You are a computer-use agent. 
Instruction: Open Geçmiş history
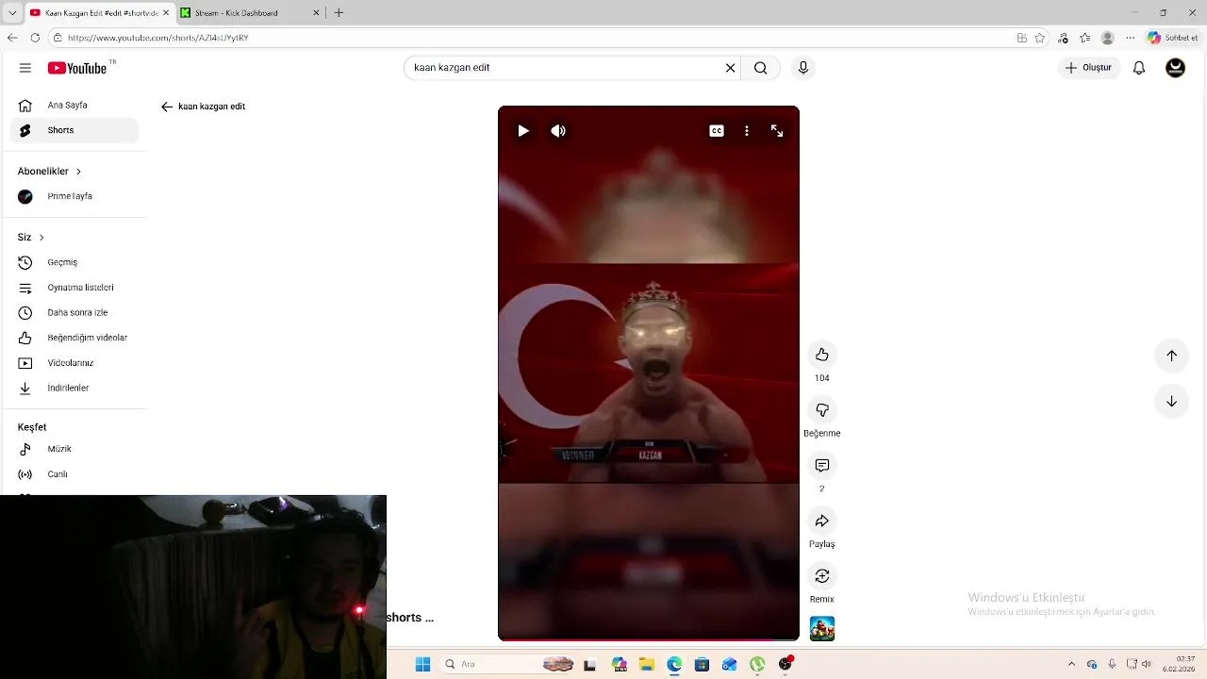[74, 262]
